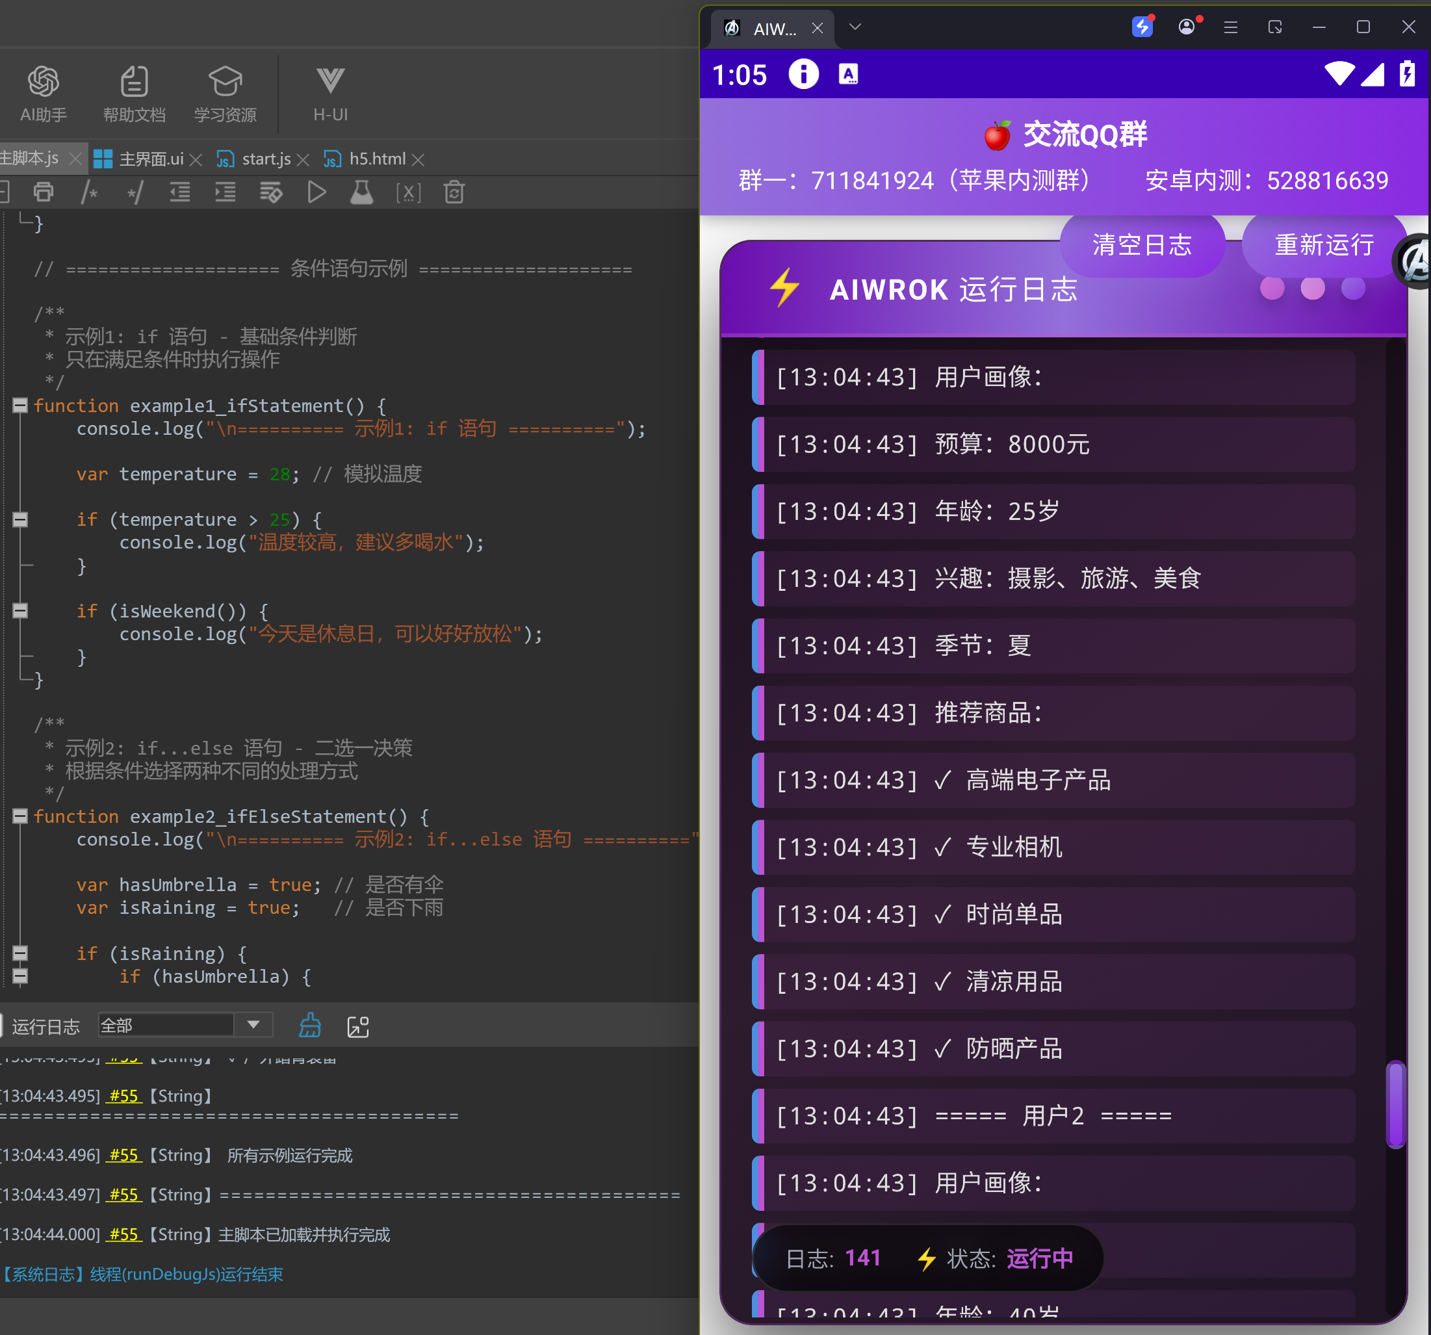Click the [x] variable icon

(408, 192)
